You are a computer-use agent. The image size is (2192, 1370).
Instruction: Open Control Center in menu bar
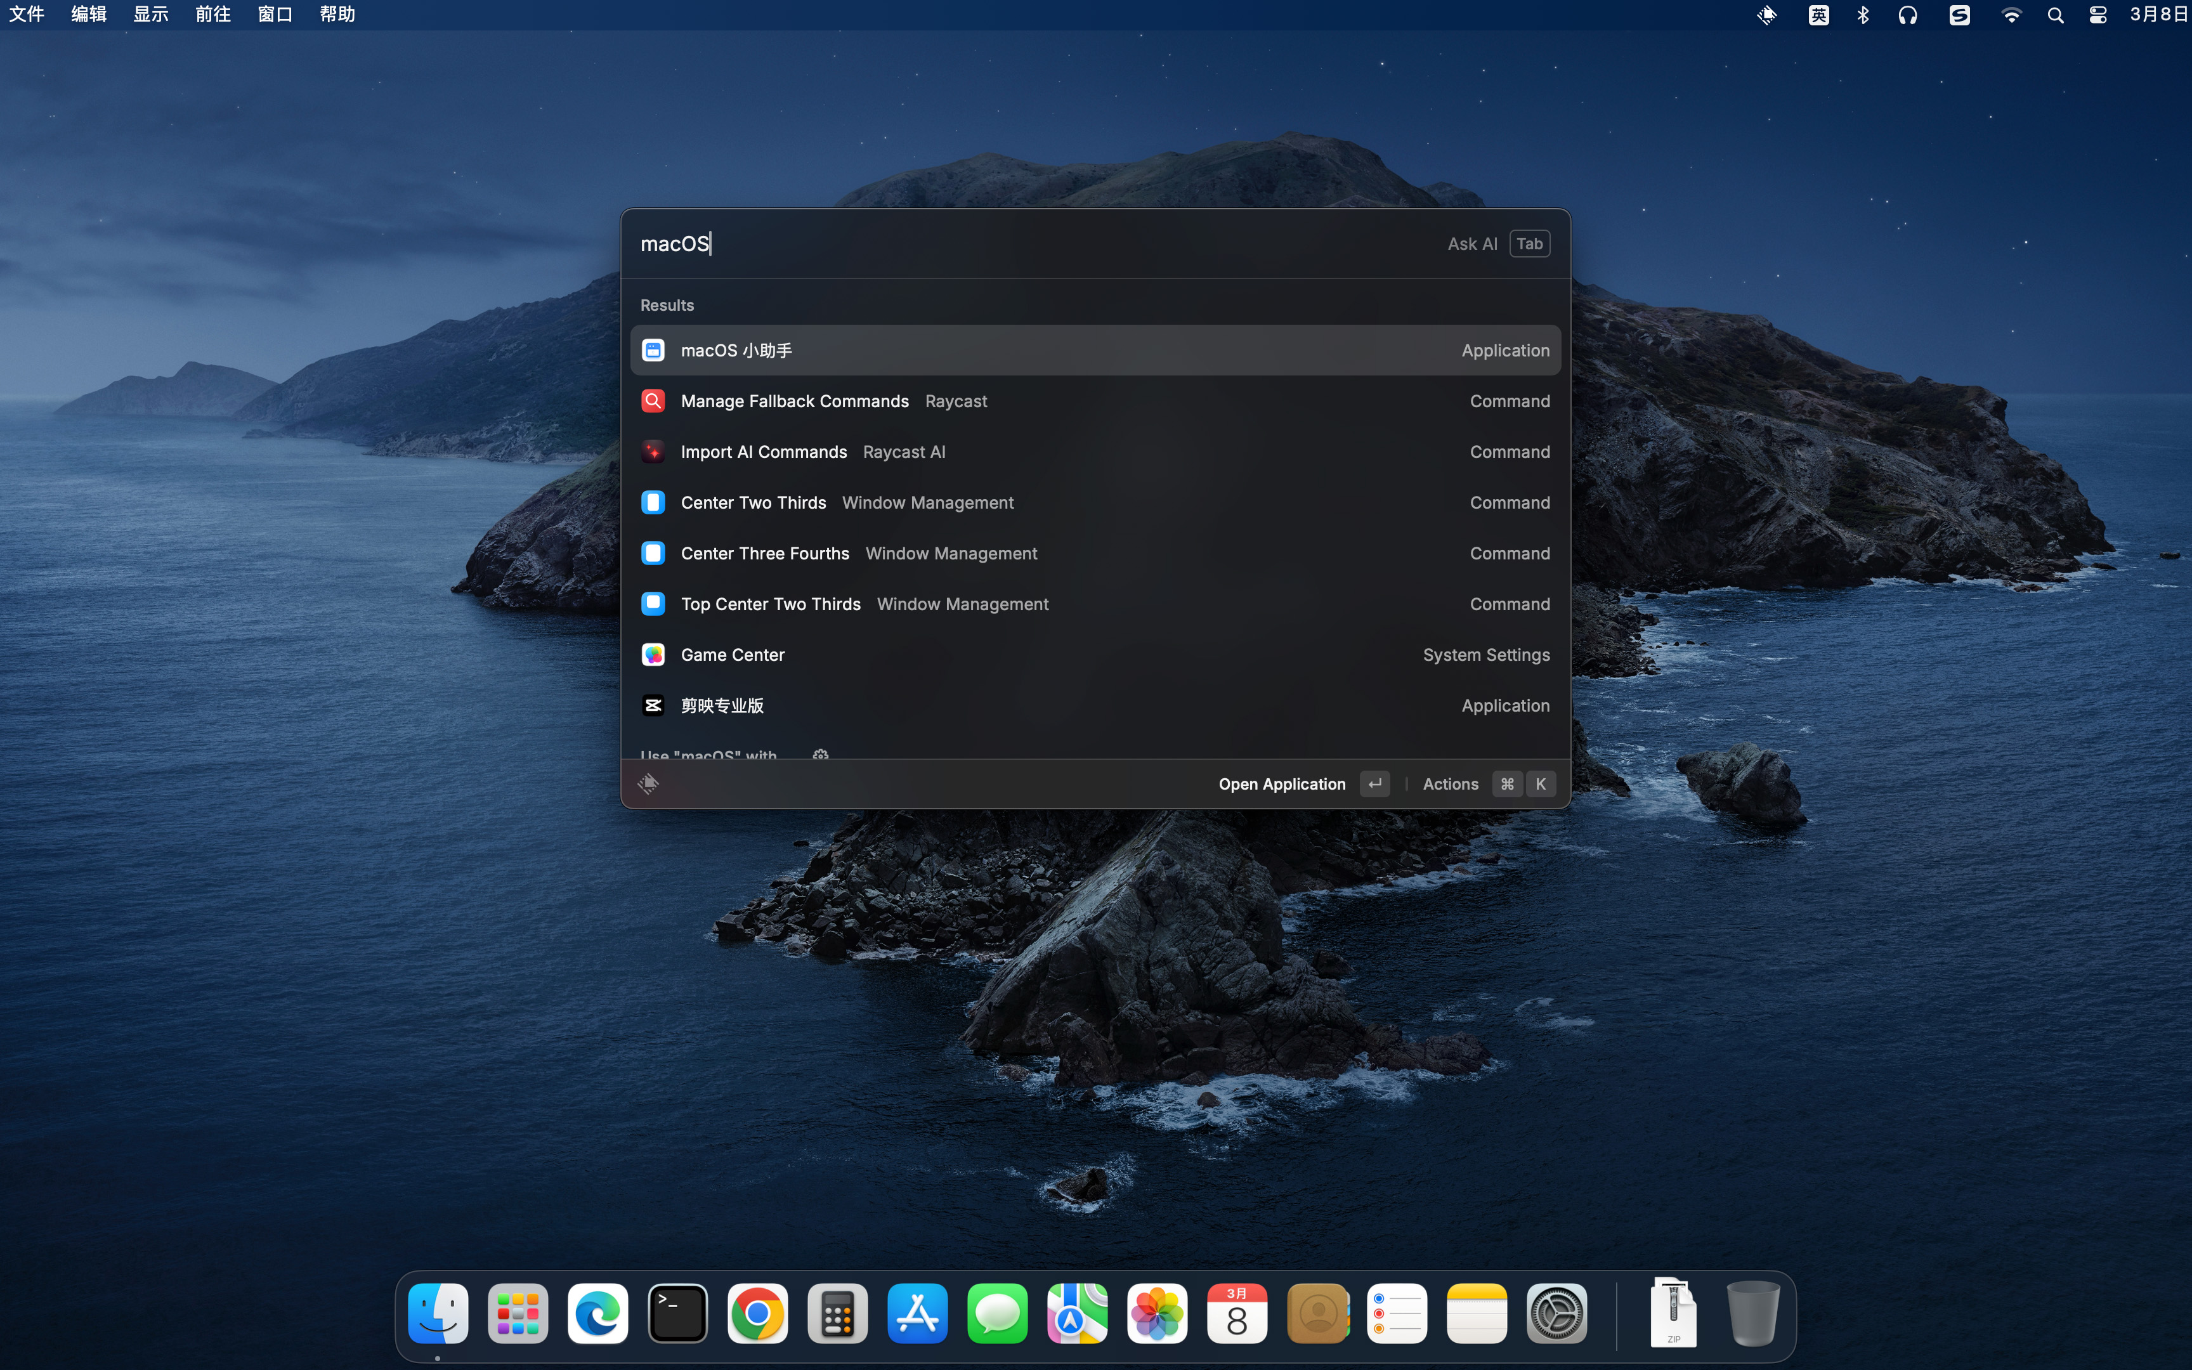click(x=2097, y=15)
